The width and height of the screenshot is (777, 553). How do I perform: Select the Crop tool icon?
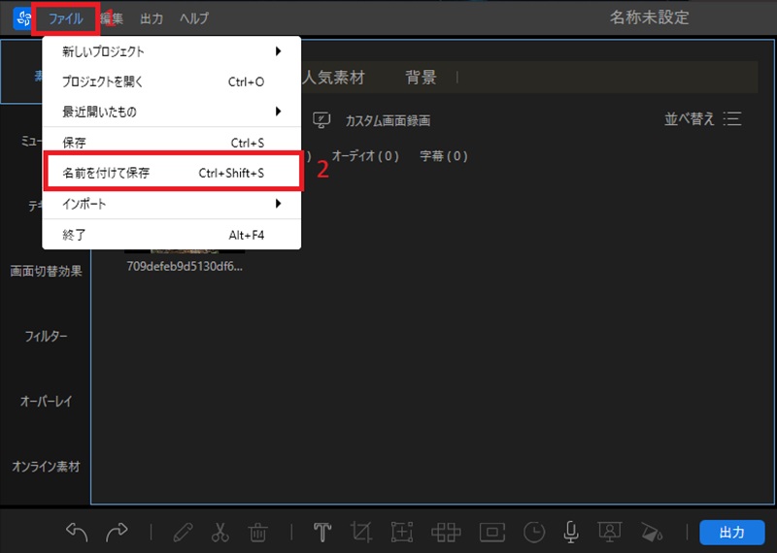pyautogui.click(x=361, y=533)
